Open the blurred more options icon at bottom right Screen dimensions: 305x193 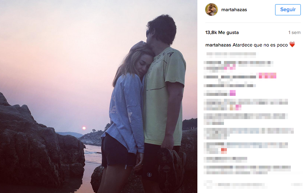[296, 184]
